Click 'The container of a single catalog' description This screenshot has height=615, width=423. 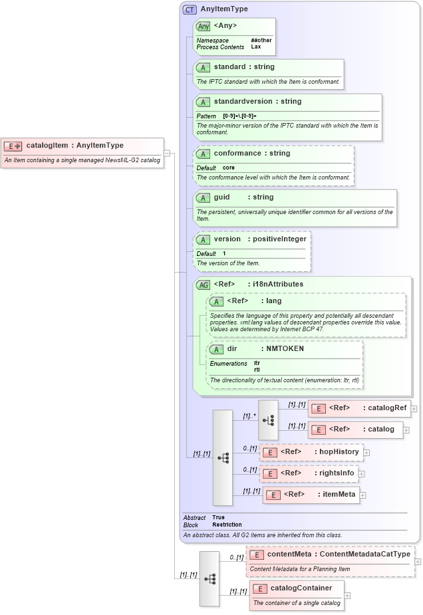tap(297, 603)
